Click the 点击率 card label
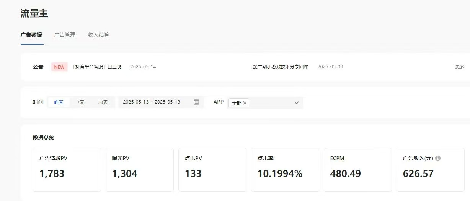The width and height of the screenshot is (470, 201). point(266,158)
